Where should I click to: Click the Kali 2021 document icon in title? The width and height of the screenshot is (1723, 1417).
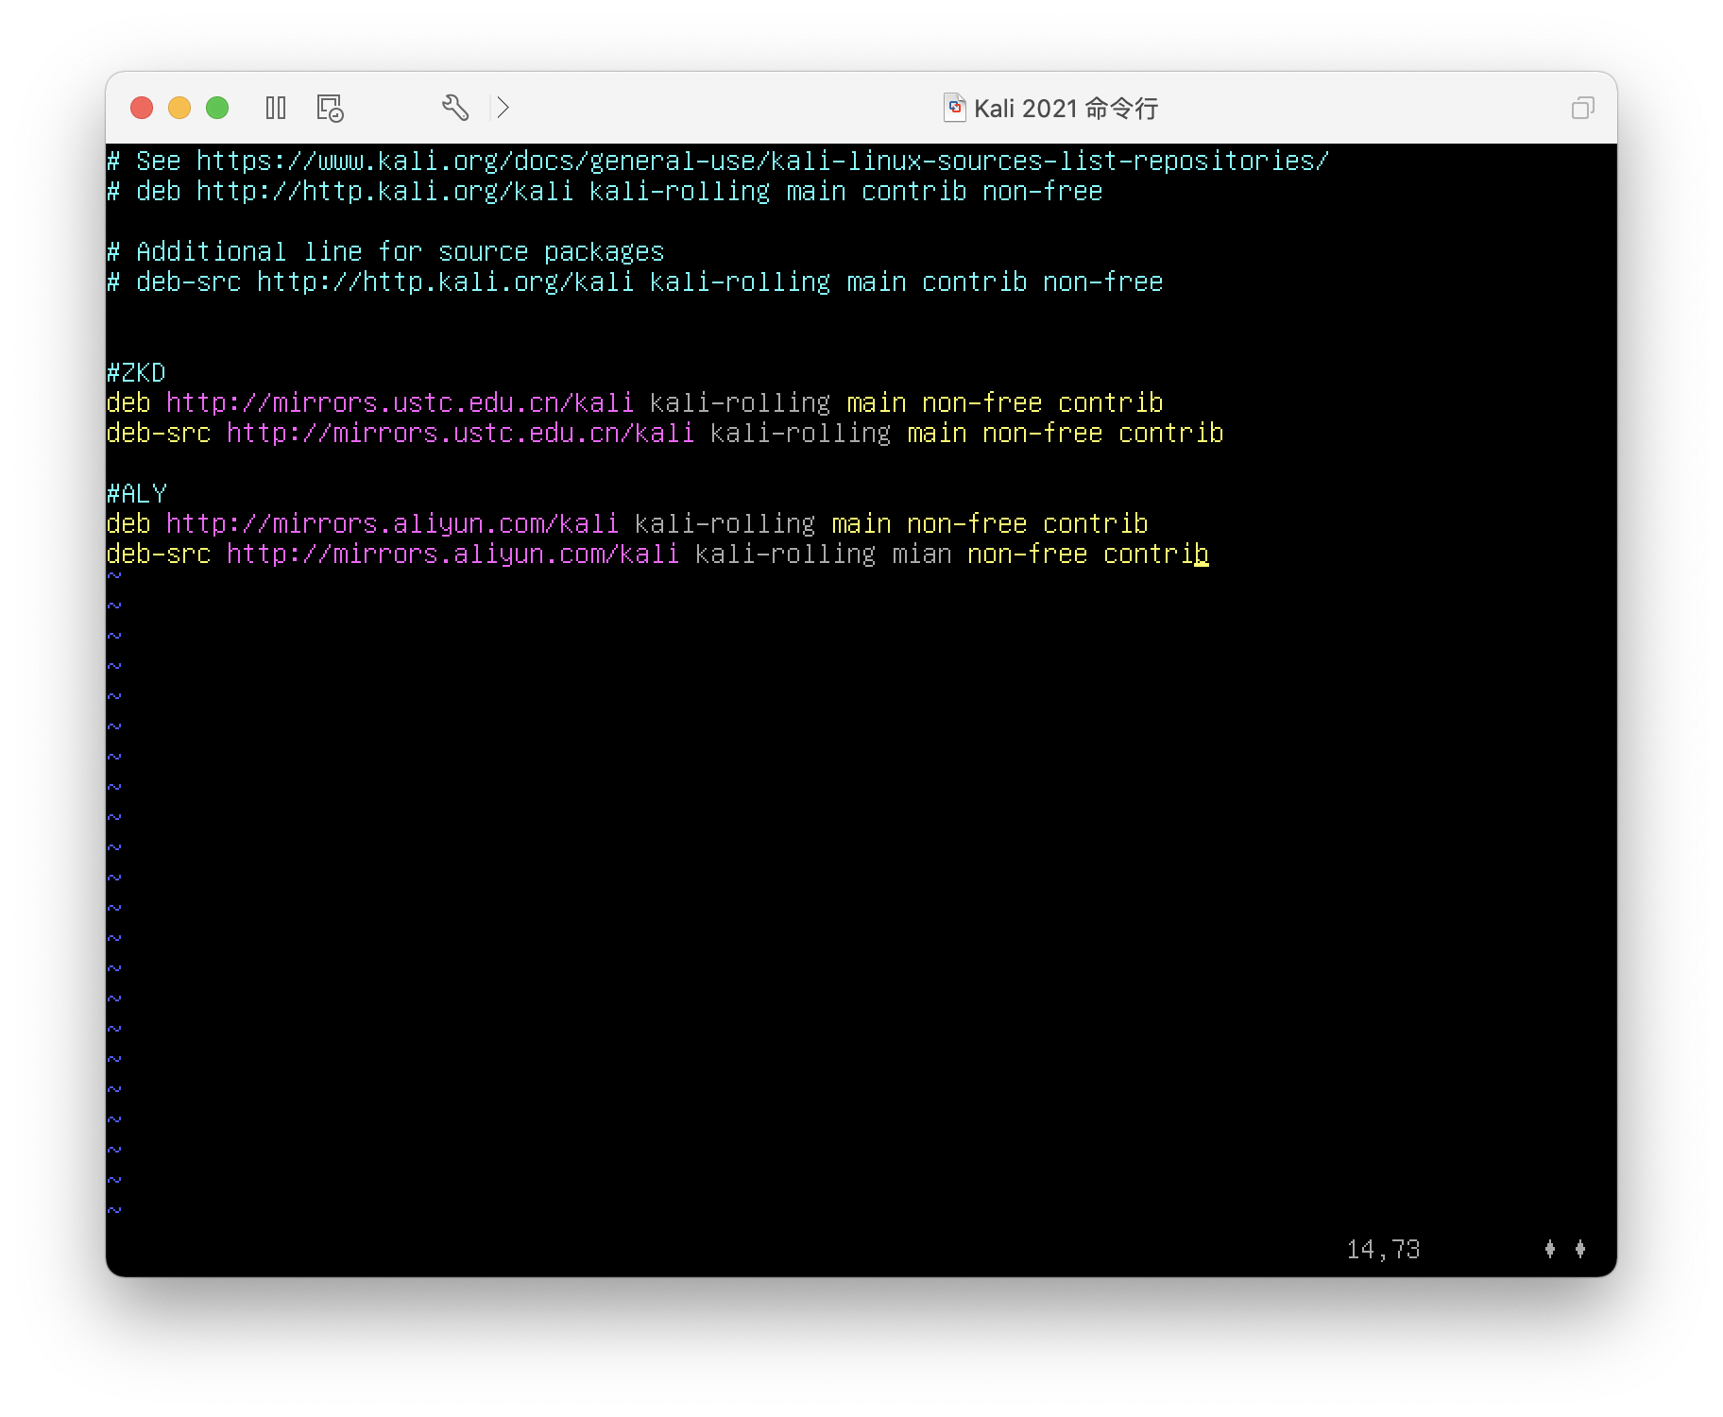pos(955,108)
